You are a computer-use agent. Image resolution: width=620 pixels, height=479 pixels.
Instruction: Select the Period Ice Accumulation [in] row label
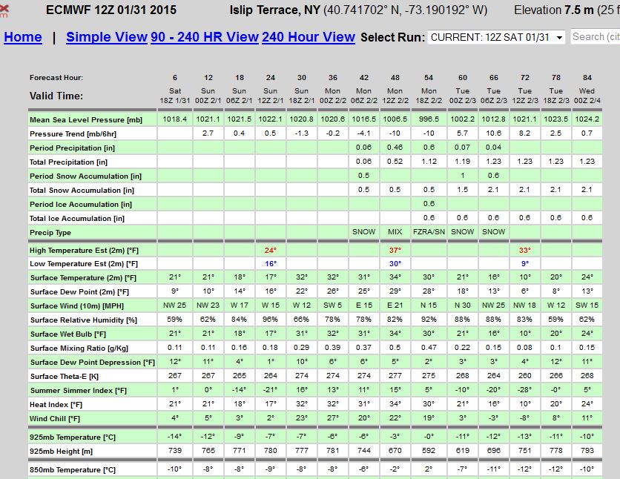(81, 205)
